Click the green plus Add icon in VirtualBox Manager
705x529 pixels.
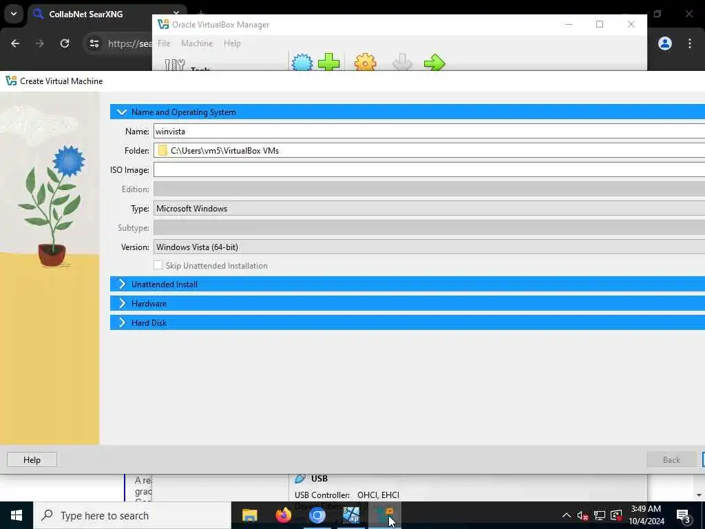[328, 62]
